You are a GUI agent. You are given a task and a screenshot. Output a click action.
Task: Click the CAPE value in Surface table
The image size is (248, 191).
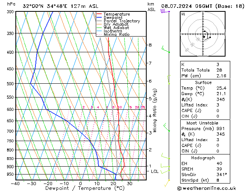[x=218, y=110]
